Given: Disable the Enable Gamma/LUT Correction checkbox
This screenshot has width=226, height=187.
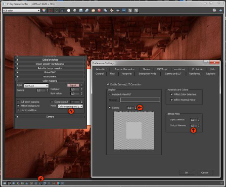Looking at the screenshot, I should click(108, 84).
